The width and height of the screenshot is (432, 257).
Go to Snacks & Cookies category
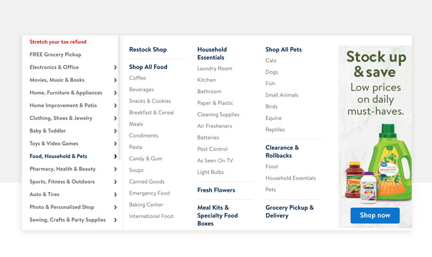click(150, 101)
